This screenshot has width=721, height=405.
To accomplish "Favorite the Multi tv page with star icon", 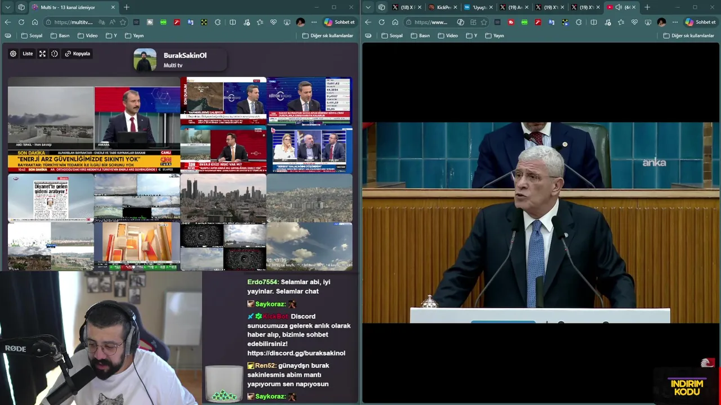I will pyautogui.click(x=123, y=22).
